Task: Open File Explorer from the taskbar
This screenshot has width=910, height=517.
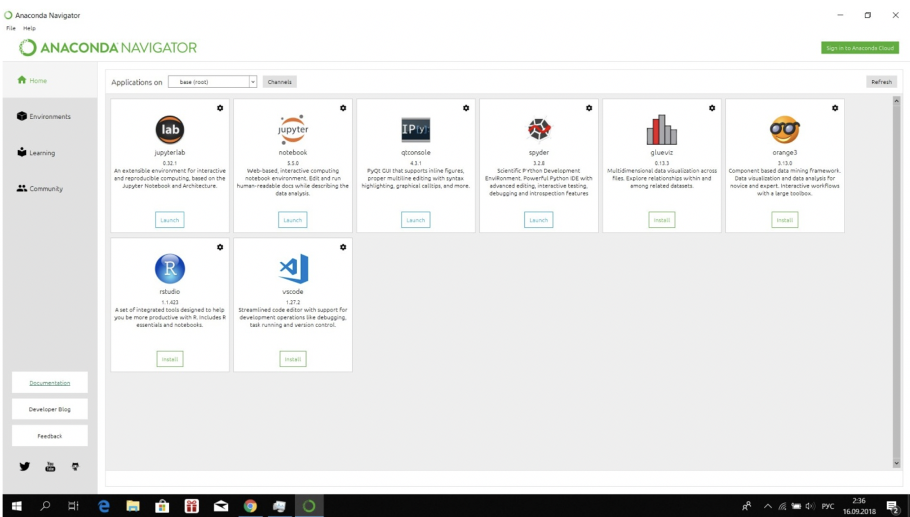Action: [x=133, y=506]
